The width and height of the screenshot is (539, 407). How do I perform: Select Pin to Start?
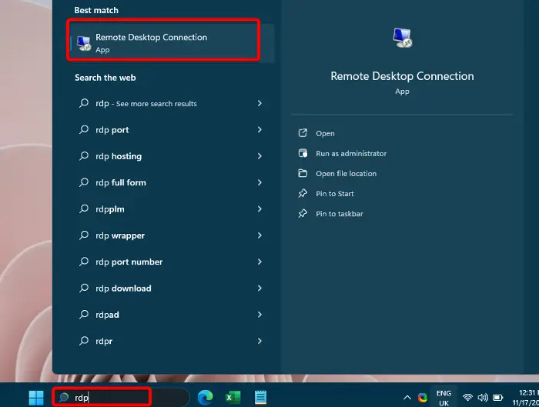click(x=335, y=194)
